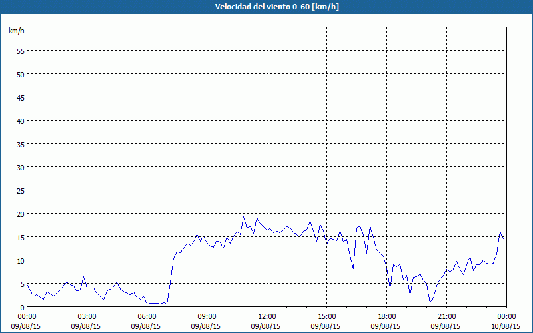Pick the 09/08/15 date beneath 18:00

[x=386, y=326]
